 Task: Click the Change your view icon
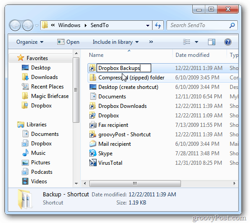[186, 42]
